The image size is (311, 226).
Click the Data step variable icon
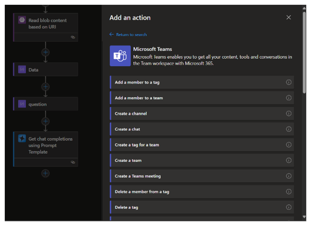click(22, 69)
